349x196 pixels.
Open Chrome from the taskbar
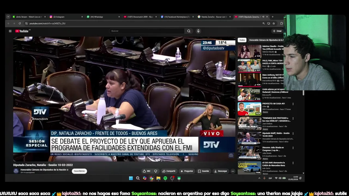pos(152,178)
